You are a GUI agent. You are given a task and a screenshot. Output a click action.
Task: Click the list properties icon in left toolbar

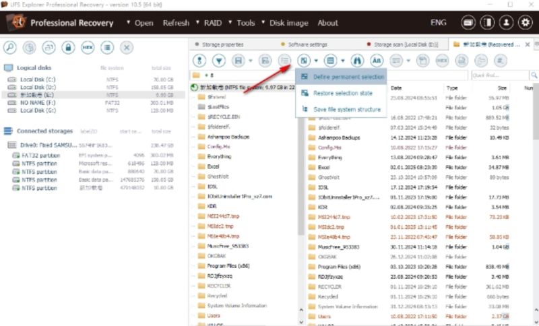point(107,47)
